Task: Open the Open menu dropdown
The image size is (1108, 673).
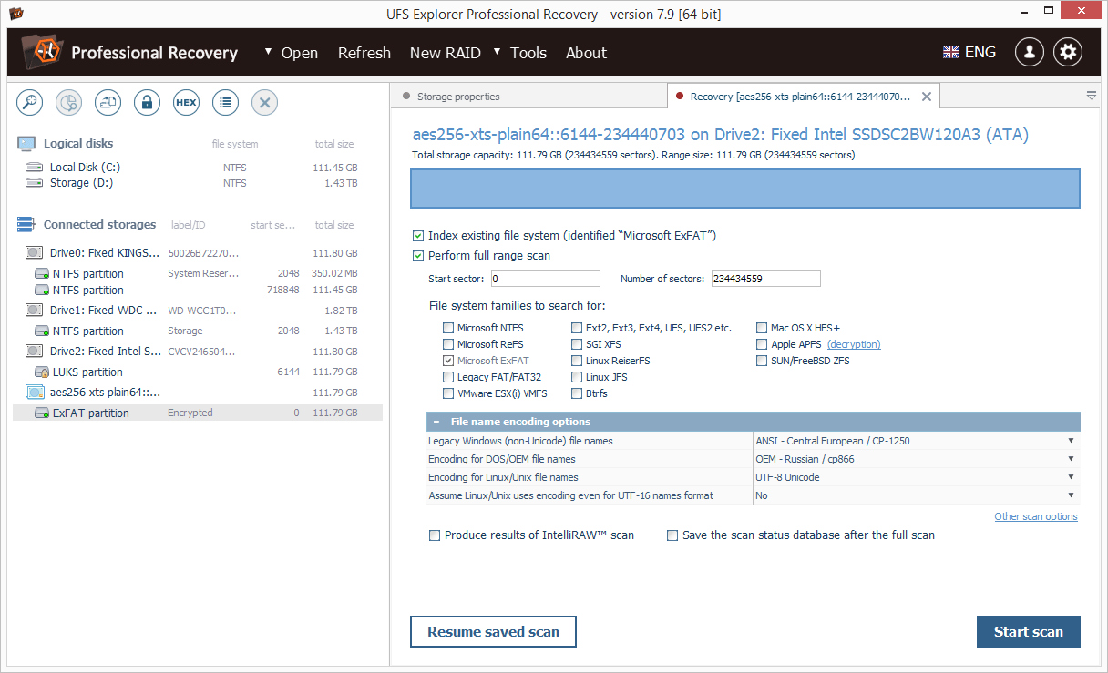Action: (292, 53)
